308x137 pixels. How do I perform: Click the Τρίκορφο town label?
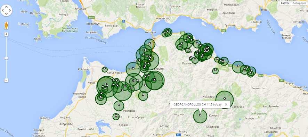tap(175, 6)
